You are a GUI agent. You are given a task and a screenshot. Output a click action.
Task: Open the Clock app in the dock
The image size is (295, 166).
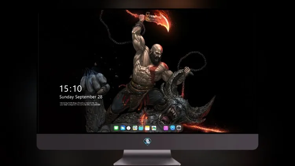click(129, 128)
